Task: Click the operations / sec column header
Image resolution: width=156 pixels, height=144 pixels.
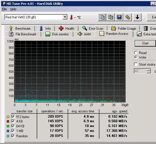Action: pos(52,111)
